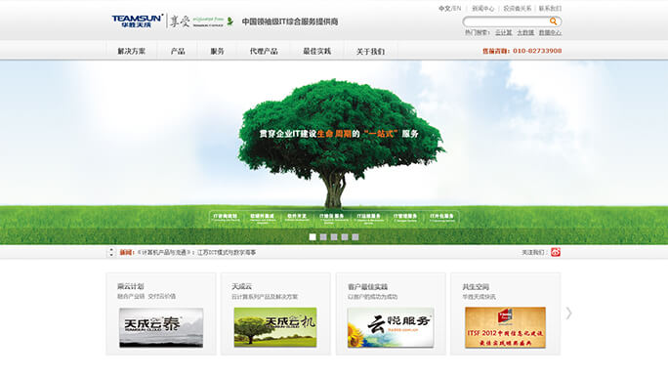The width and height of the screenshot is (668, 377).
Task: Select the third banner slide indicator
Action: coord(334,237)
